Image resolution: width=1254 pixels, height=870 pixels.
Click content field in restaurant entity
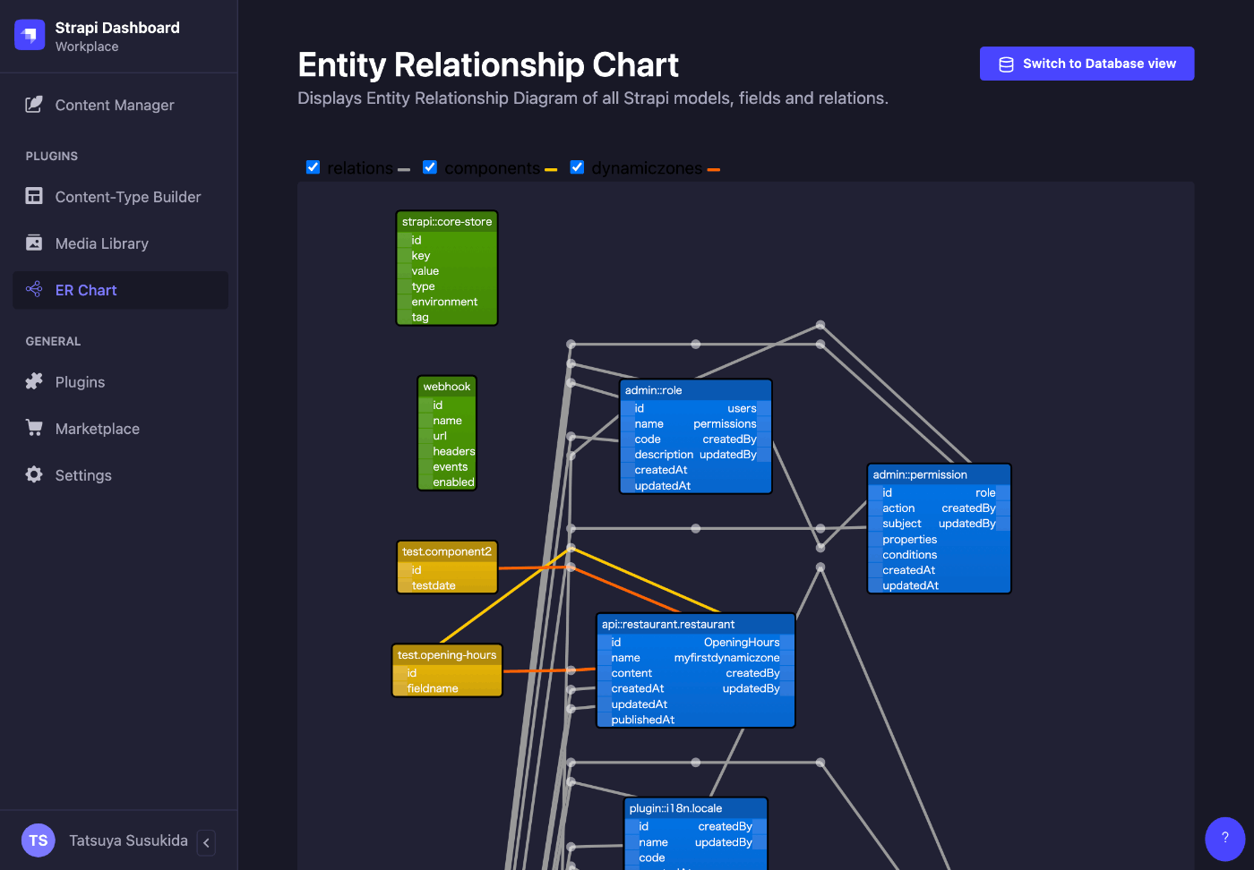coord(631,673)
